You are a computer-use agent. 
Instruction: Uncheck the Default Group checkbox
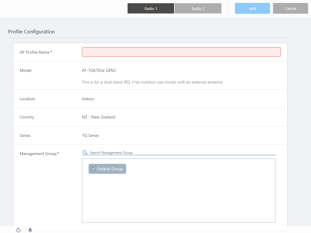click(x=94, y=169)
